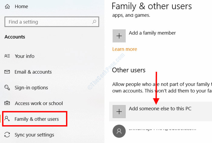The height and width of the screenshot is (143, 212).
Task: Open the Learn more link
Action: [124, 49]
